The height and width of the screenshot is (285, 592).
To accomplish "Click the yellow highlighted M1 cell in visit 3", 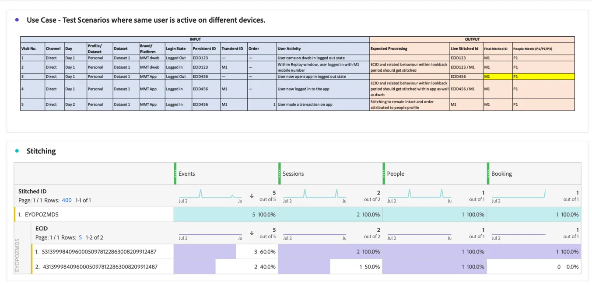I will pos(497,76).
